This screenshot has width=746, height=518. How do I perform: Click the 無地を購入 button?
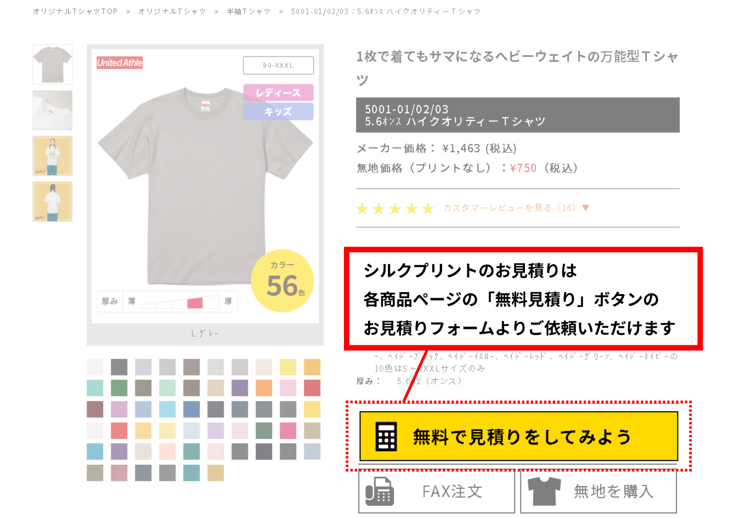click(598, 491)
